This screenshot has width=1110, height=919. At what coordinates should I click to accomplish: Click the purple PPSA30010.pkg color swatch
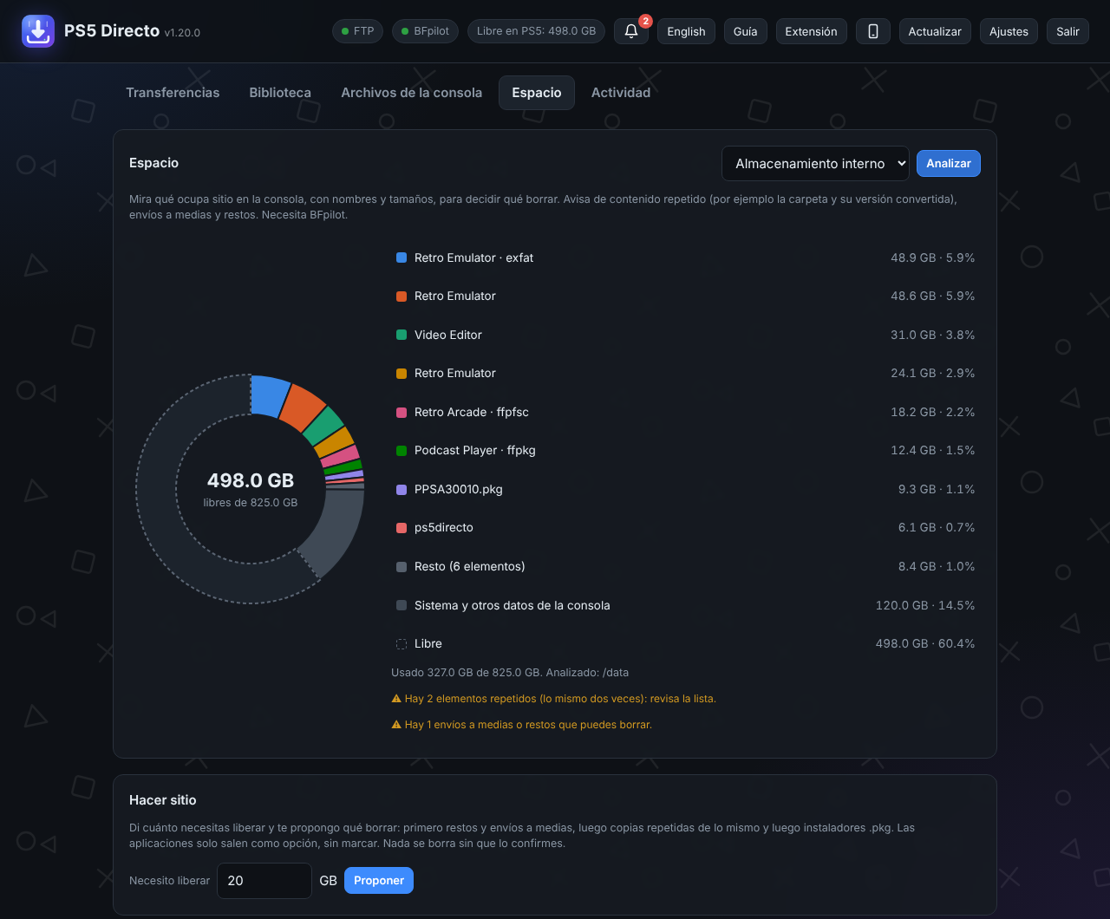pyautogui.click(x=402, y=489)
